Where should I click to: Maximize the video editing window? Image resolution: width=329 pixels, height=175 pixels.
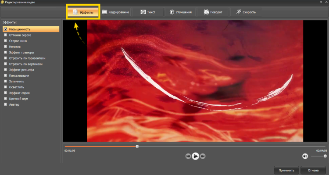pyautogui.click(x=321, y=2)
